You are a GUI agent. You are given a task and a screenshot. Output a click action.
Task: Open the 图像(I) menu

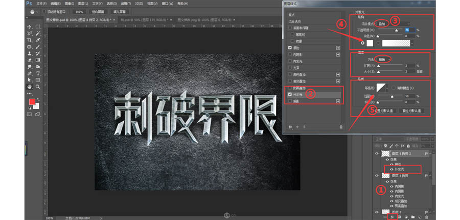70,4
